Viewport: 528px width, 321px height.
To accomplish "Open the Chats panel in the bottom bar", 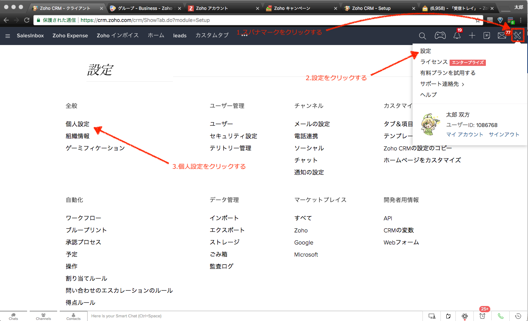I will 14,316.
